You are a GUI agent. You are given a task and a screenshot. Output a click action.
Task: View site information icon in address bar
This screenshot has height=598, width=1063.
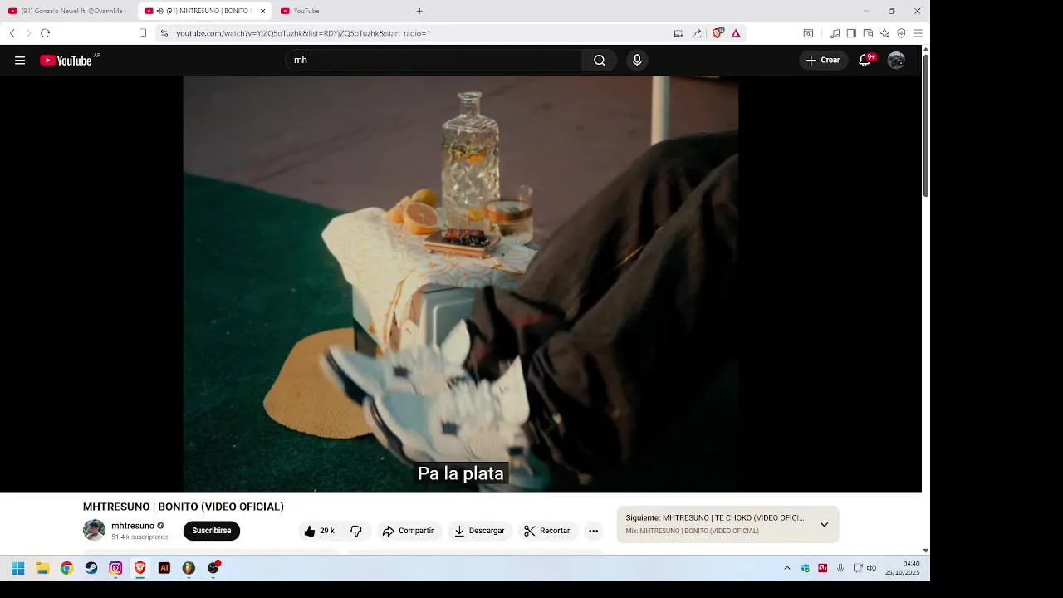[x=164, y=33]
